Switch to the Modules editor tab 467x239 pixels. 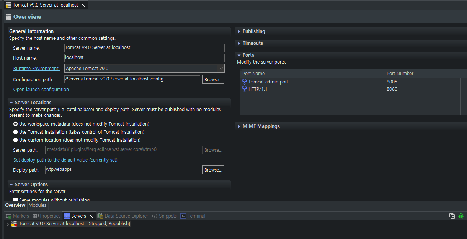[38, 205]
